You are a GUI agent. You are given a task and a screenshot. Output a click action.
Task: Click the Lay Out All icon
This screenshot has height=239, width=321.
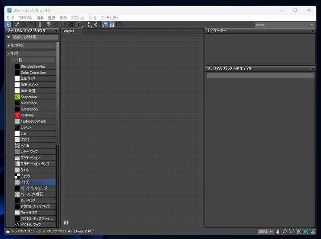[x=89, y=25]
